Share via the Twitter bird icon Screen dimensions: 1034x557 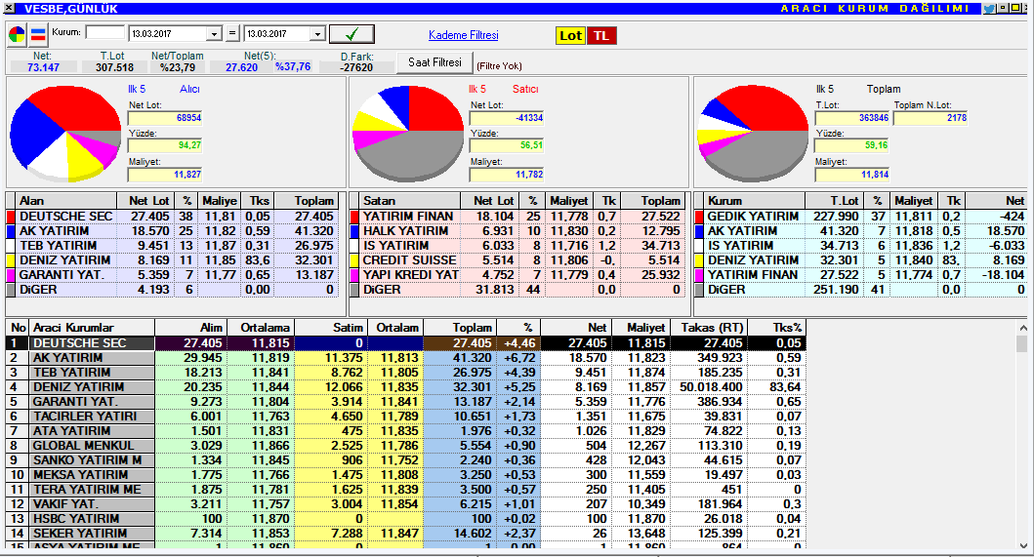989,9
